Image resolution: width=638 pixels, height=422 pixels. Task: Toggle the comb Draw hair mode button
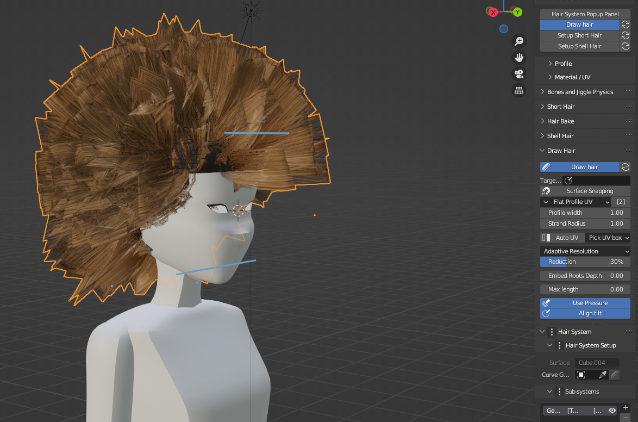tap(580, 167)
